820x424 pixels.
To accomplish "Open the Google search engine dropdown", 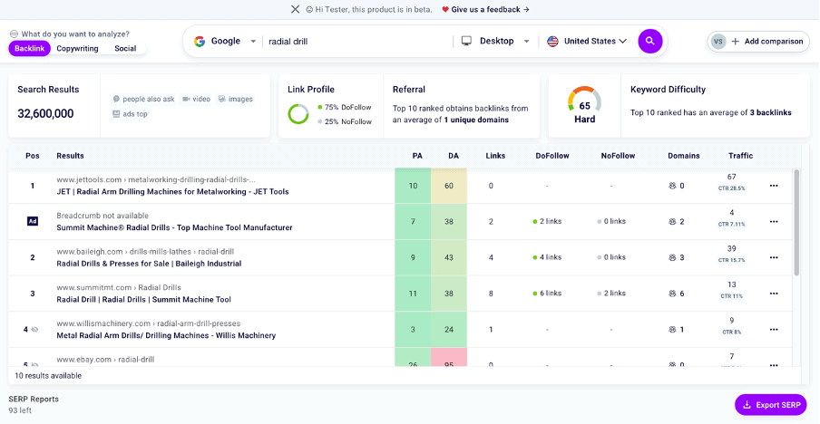I will tap(225, 41).
